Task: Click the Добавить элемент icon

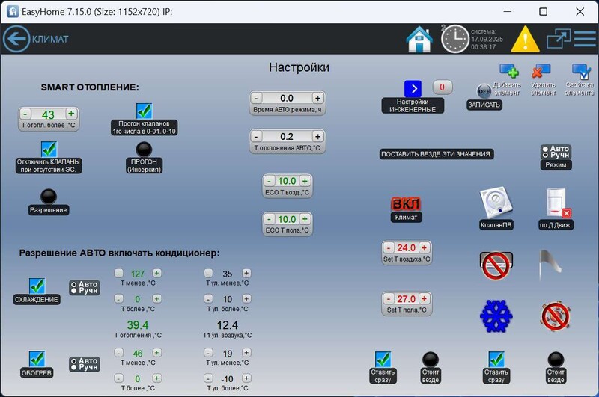Action: (508, 73)
